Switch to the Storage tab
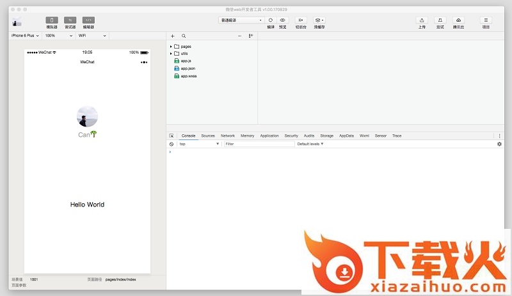This screenshot has height=296, width=512. [326, 136]
